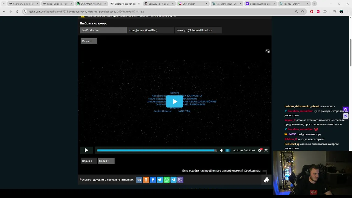Open the tab search dropdown arrow
352x198 pixels.
[4, 4]
